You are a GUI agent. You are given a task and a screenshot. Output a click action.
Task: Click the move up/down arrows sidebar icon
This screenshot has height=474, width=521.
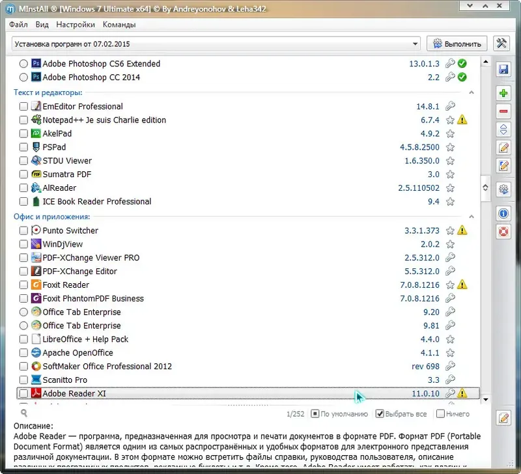(503, 130)
